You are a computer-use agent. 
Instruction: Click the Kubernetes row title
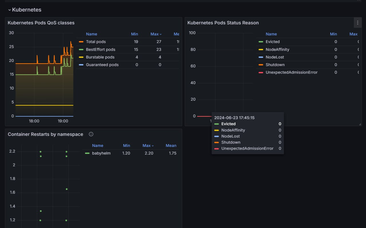(x=27, y=10)
